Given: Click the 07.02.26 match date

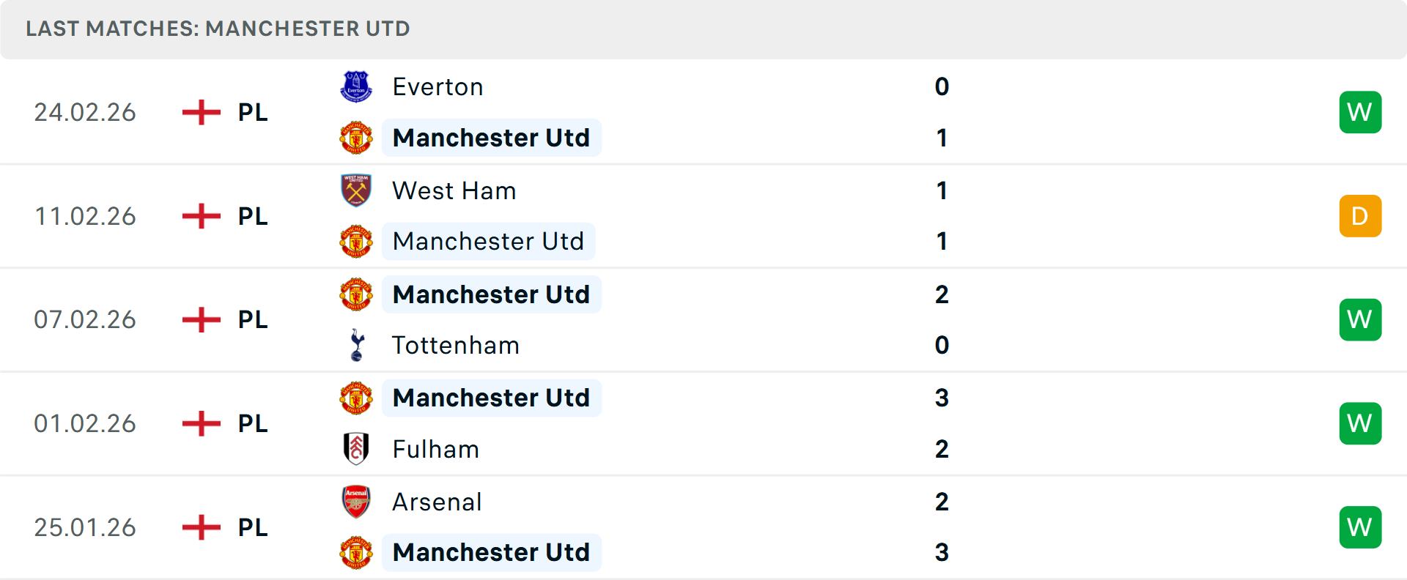Looking at the screenshot, I should (x=85, y=320).
